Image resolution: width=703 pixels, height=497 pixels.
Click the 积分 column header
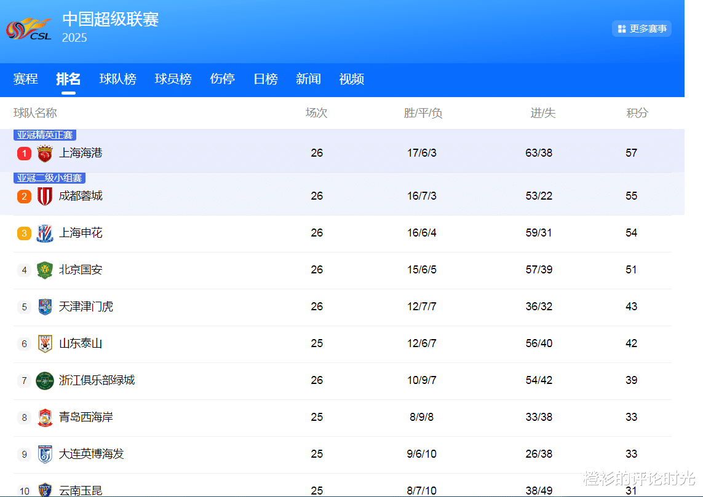[637, 113]
